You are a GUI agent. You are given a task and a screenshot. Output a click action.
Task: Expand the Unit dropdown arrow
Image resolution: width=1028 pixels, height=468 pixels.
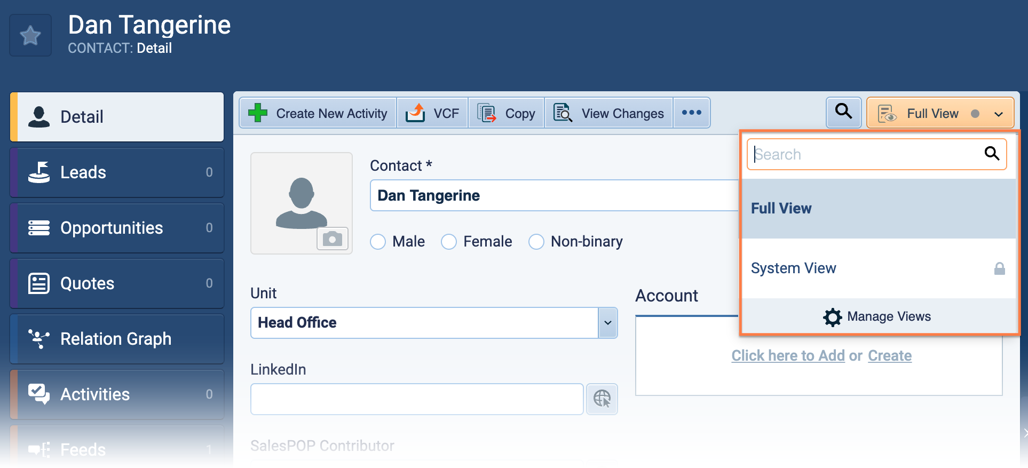[607, 323]
